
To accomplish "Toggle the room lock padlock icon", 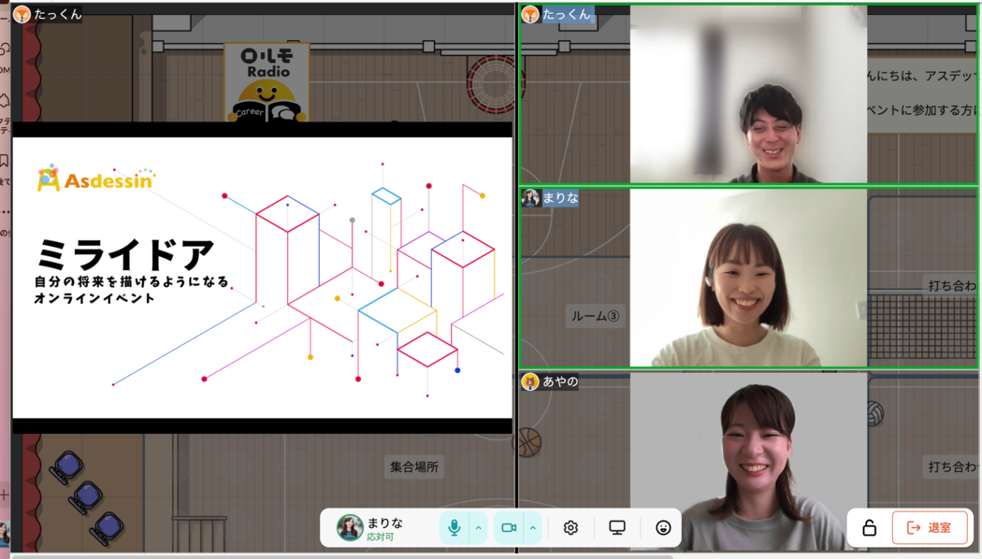I will point(869,528).
